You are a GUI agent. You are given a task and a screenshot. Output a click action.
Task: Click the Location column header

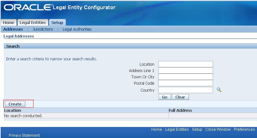coord(13,110)
